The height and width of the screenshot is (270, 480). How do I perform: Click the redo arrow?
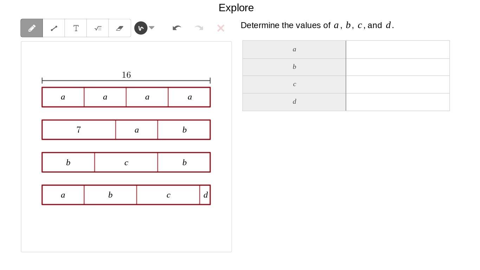[199, 28]
